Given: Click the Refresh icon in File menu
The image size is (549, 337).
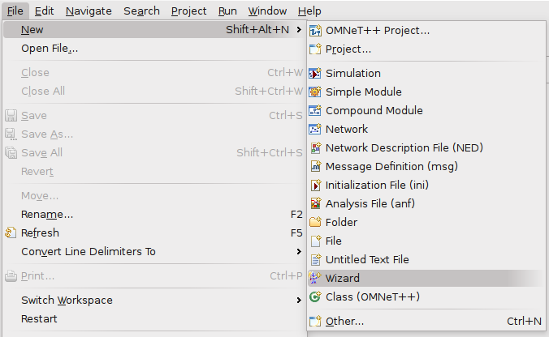Looking at the screenshot, I should [11, 233].
